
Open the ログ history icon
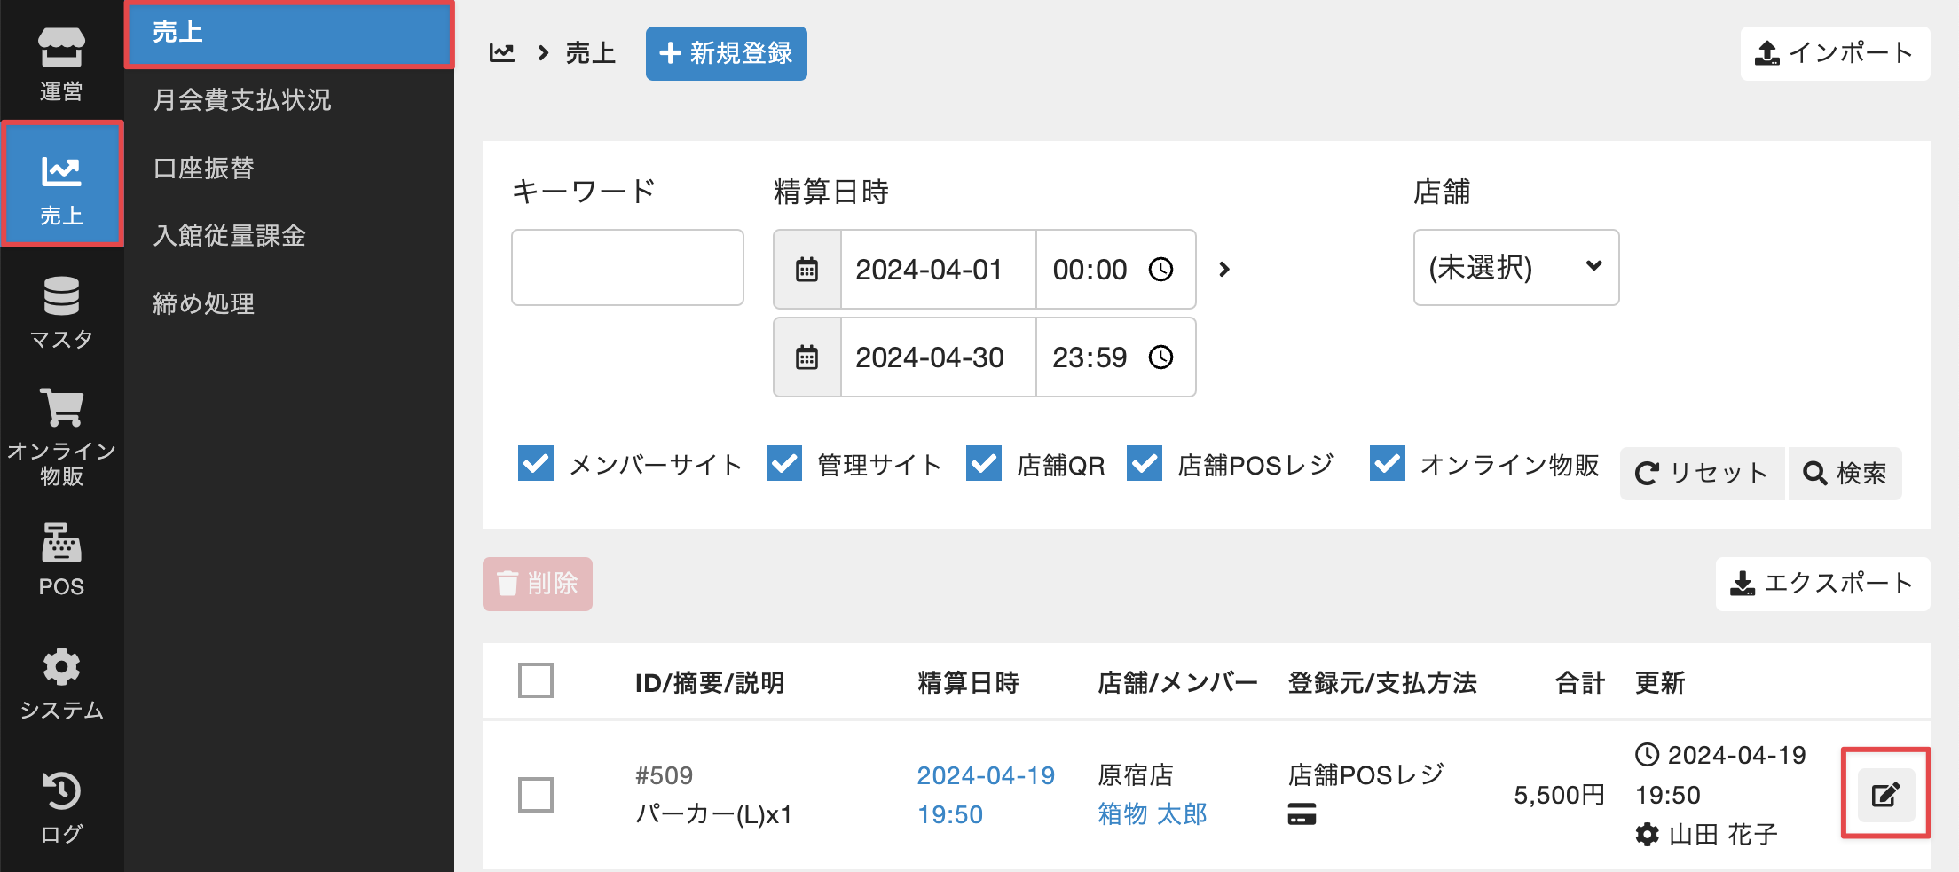point(61,807)
